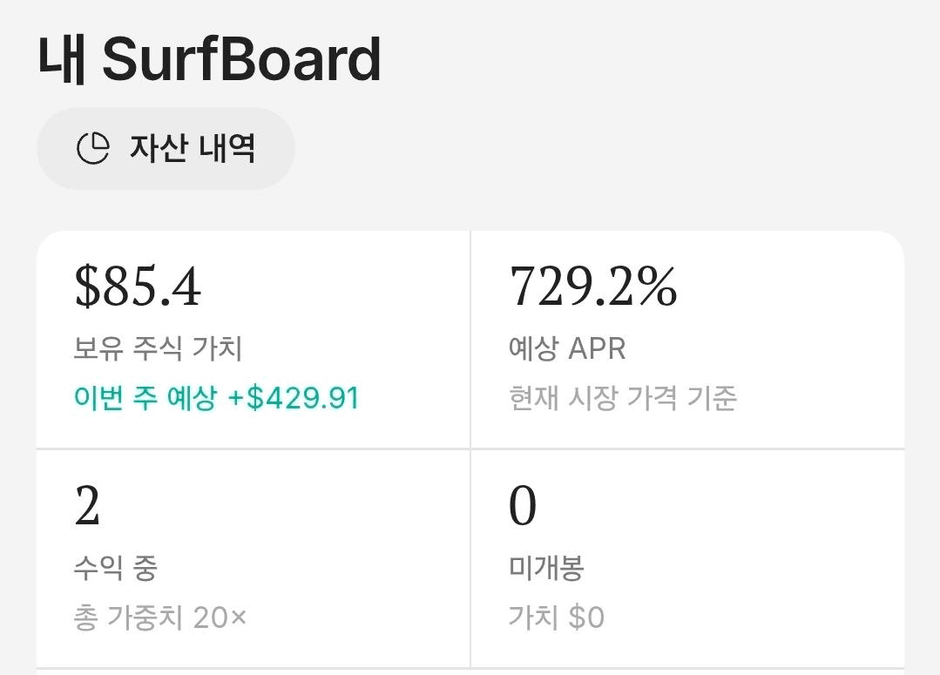Viewport: 940px width, 675px height.
Task: Click the 내 SurfBoard page heading
Action: click(x=210, y=58)
